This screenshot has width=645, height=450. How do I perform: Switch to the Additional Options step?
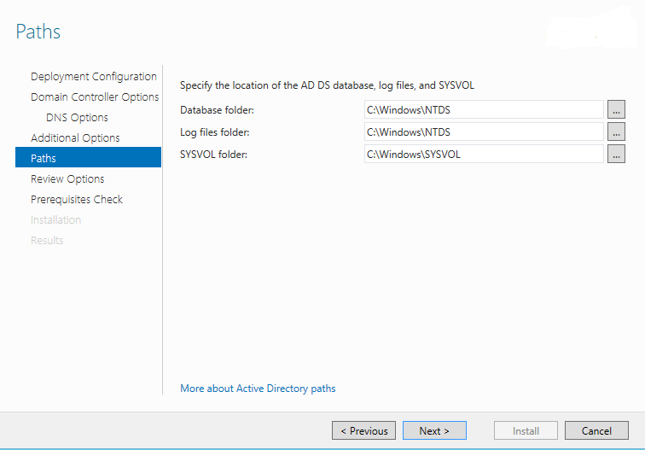75,138
